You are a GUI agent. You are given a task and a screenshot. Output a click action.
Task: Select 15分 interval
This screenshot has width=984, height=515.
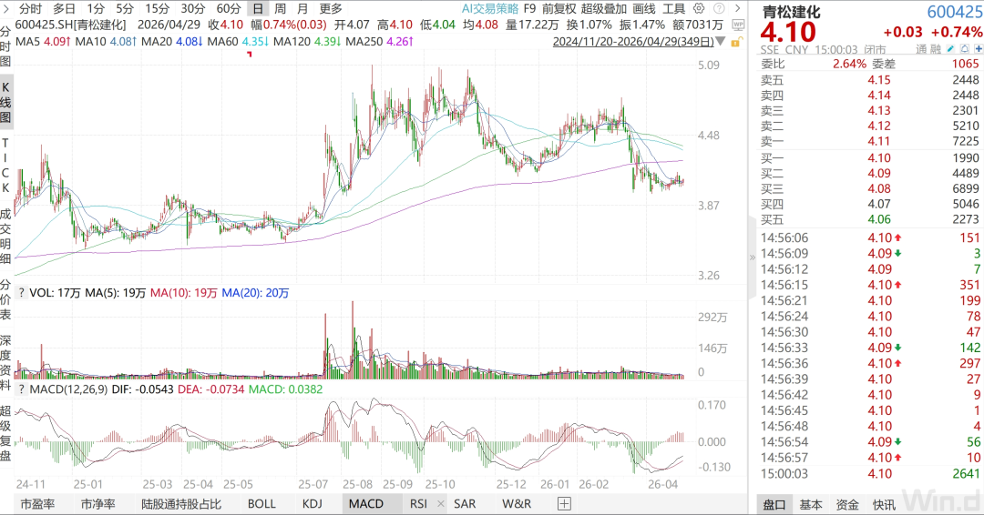coord(157,8)
